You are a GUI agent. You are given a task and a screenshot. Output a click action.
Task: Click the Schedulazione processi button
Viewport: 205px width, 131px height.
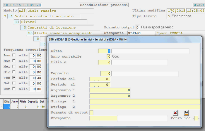104,5
